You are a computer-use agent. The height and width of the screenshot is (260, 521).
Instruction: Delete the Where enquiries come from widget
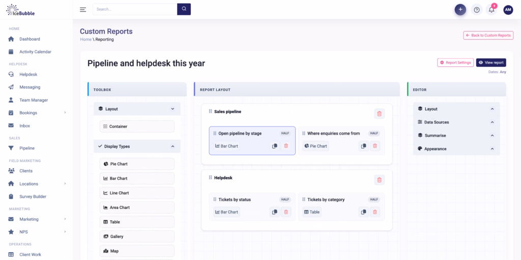tap(375, 146)
